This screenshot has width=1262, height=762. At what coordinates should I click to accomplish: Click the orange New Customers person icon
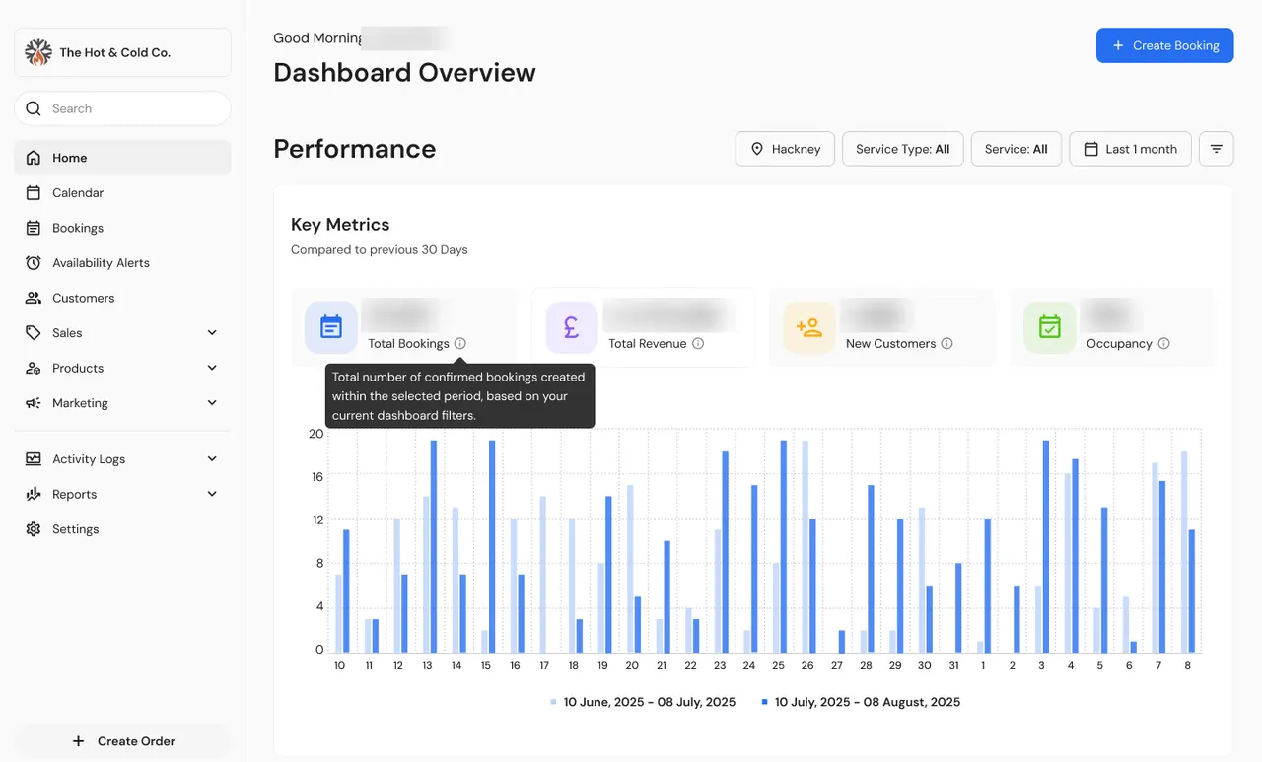(x=809, y=327)
